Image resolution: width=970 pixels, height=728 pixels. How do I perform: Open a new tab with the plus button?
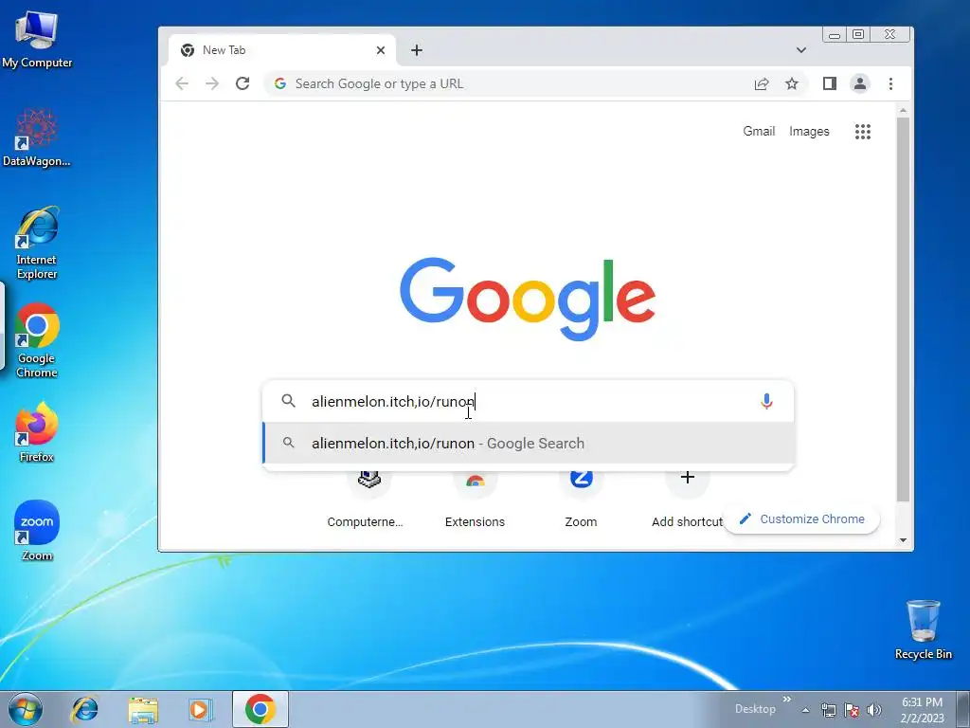pos(417,50)
